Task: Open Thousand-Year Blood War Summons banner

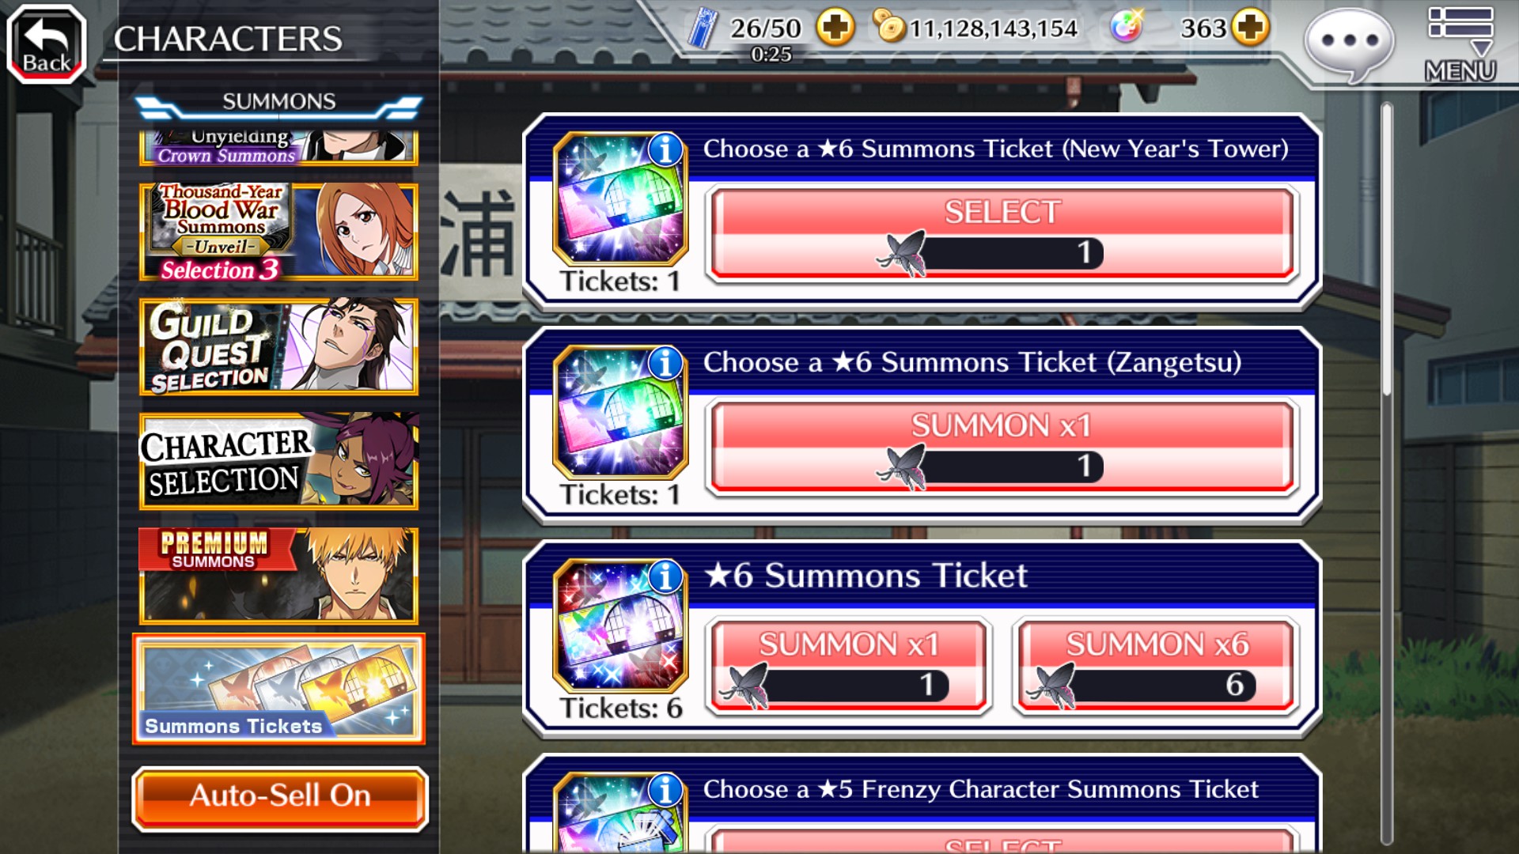Action: tap(278, 232)
